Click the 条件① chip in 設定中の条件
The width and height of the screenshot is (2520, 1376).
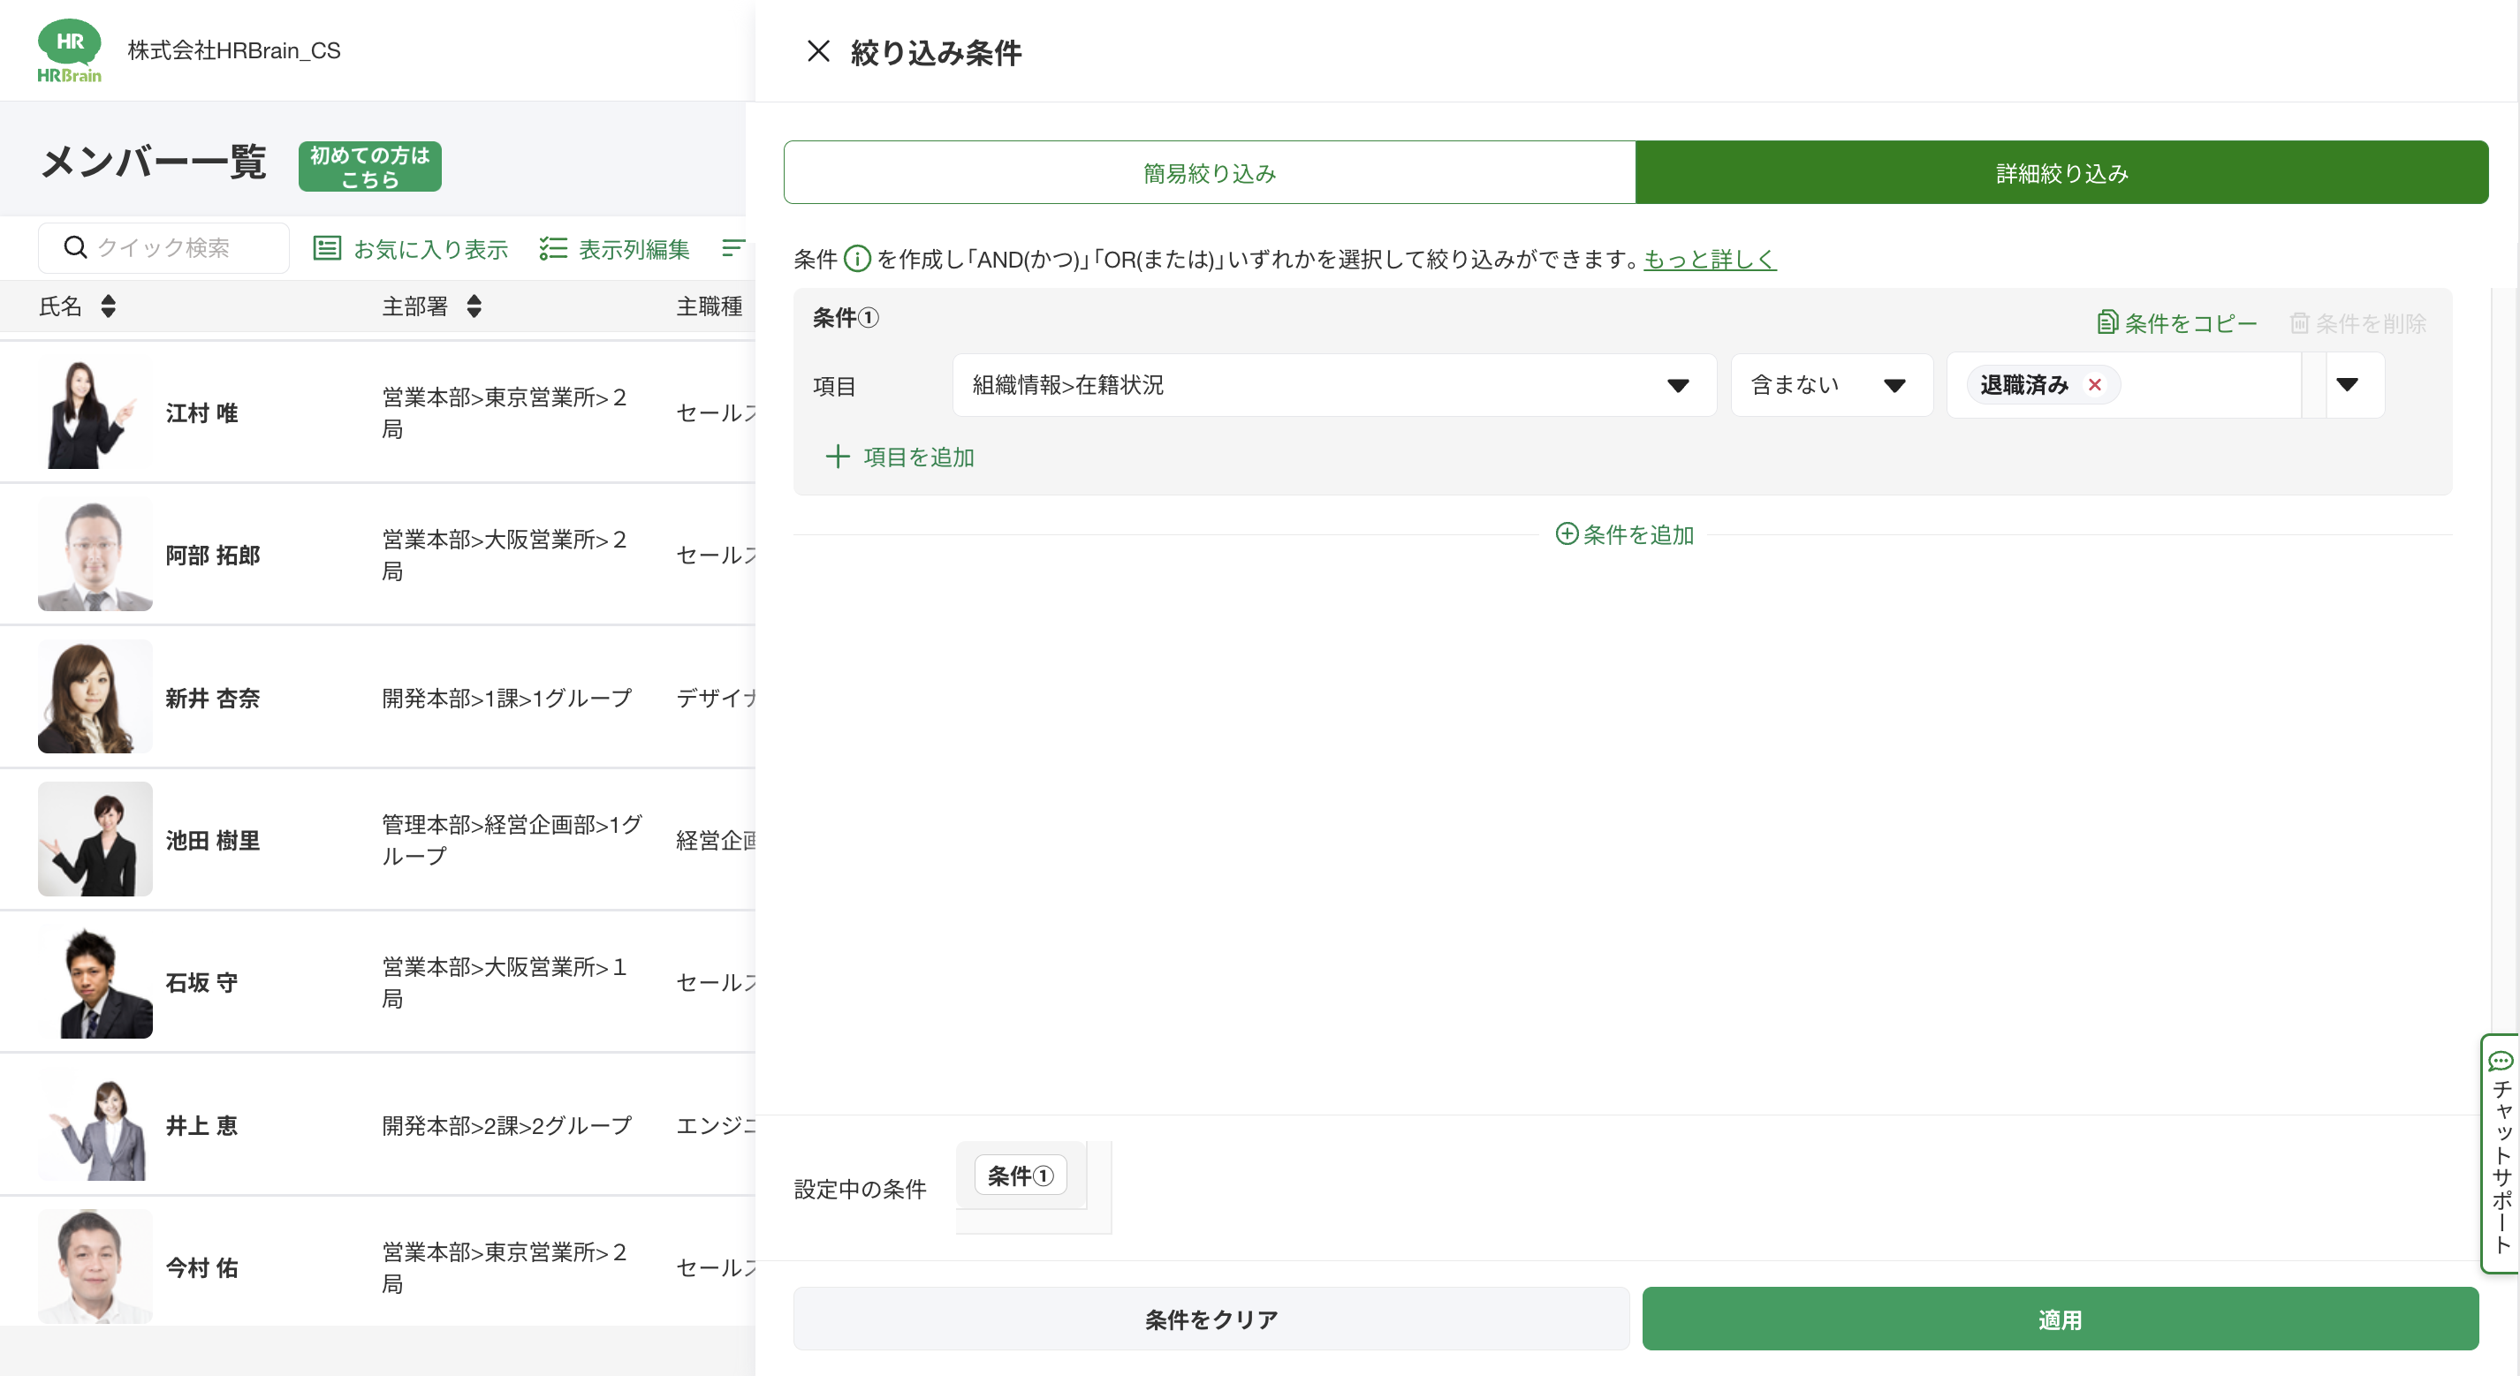coord(1021,1176)
